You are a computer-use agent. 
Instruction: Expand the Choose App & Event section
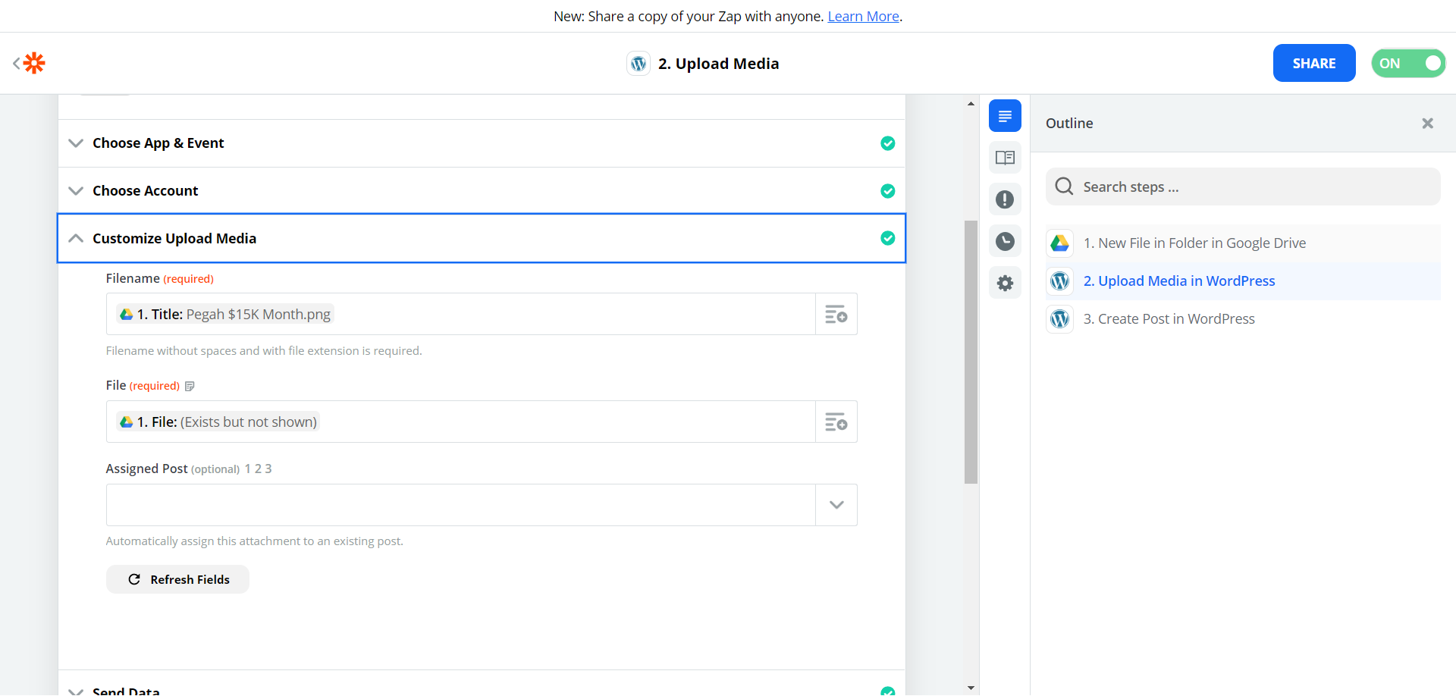482,143
